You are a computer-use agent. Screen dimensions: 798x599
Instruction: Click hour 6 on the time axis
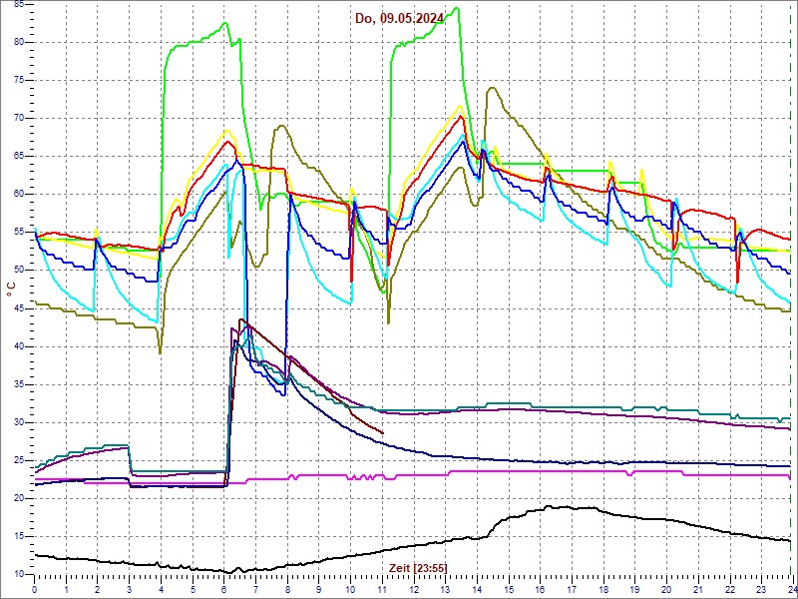[223, 589]
